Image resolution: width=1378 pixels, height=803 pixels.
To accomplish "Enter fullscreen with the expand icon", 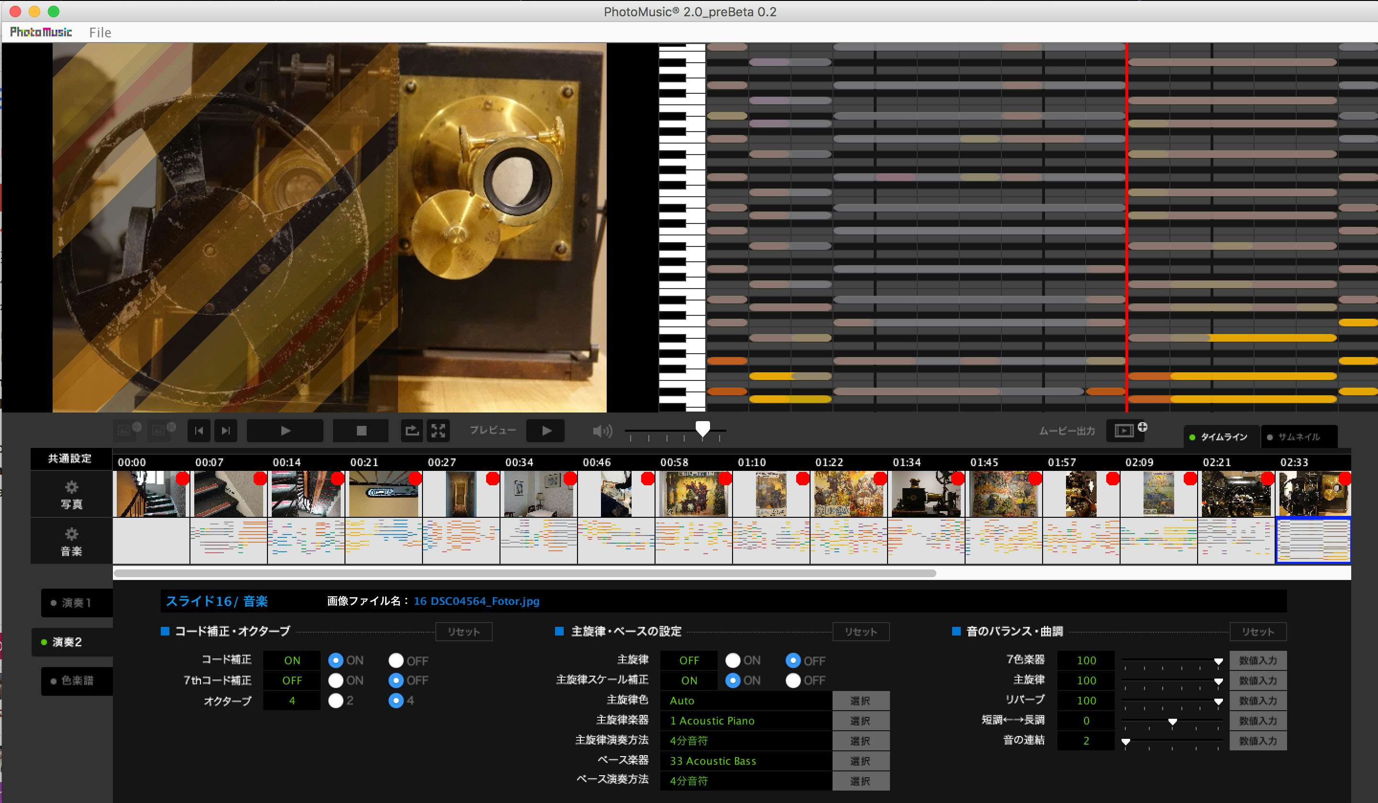I will point(438,431).
